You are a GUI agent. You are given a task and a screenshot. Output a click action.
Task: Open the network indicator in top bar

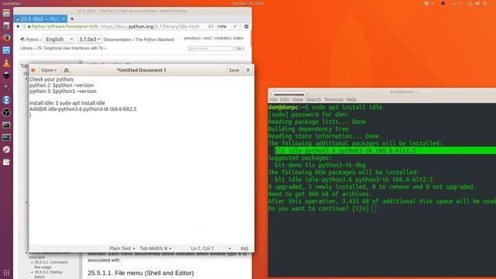[x=470, y=3]
